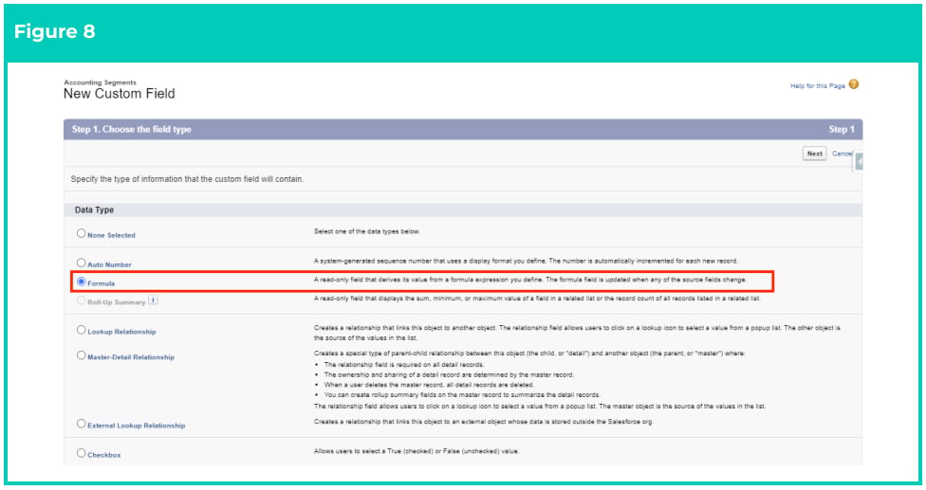Click the Auto Number label text
The width and height of the screenshot is (926, 490).
pos(109,264)
